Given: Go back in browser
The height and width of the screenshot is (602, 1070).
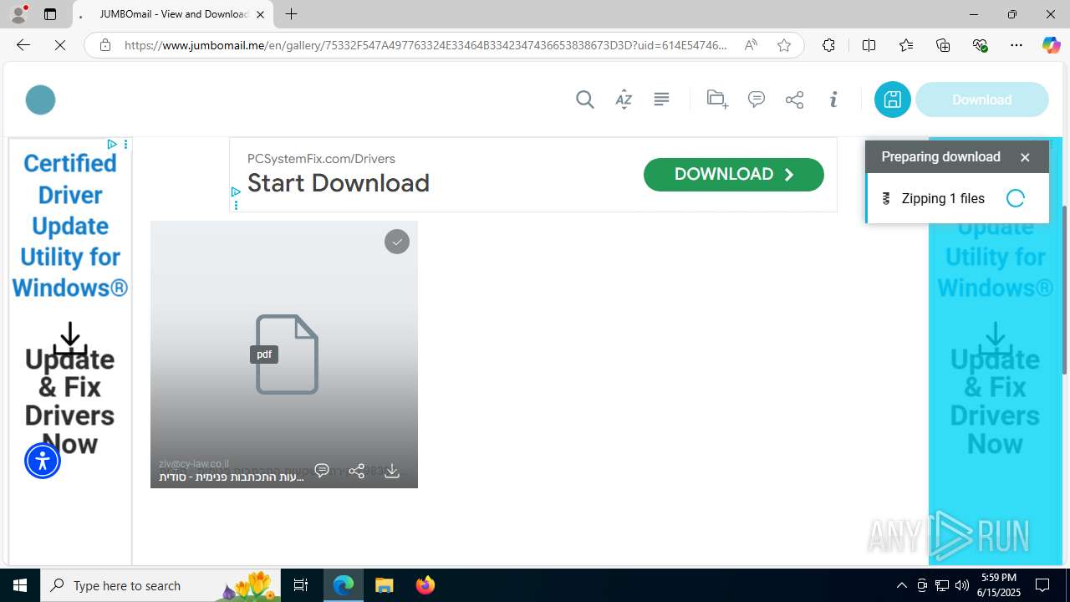Looking at the screenshot, I should [x=23, y=45].
